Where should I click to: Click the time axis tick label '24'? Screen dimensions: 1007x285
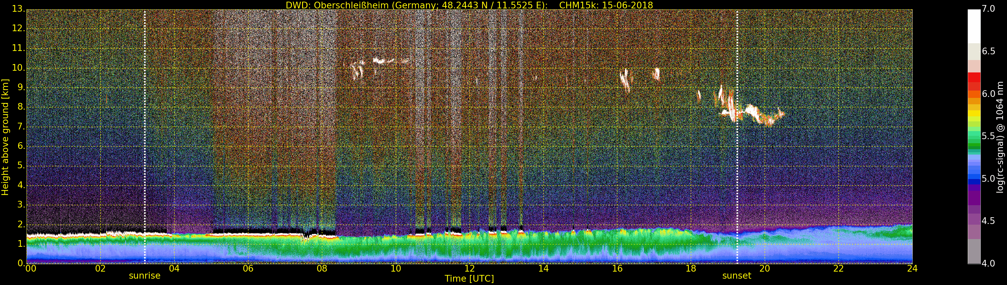[x=912, y=269]
